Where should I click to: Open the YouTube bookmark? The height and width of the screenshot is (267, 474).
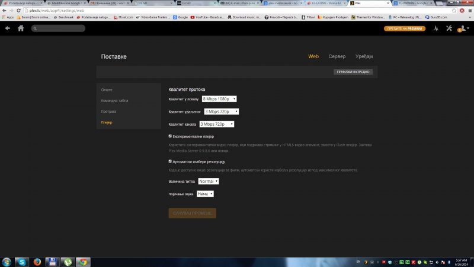tap(207, 17)
